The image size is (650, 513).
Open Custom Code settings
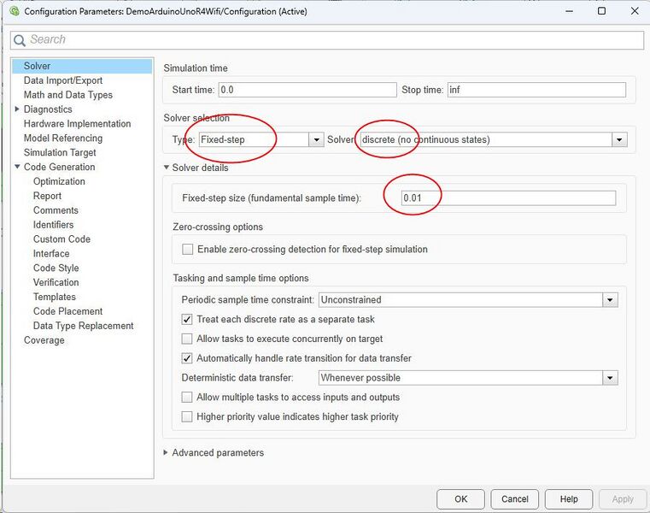pyautogui.click(x=61, y=239)
